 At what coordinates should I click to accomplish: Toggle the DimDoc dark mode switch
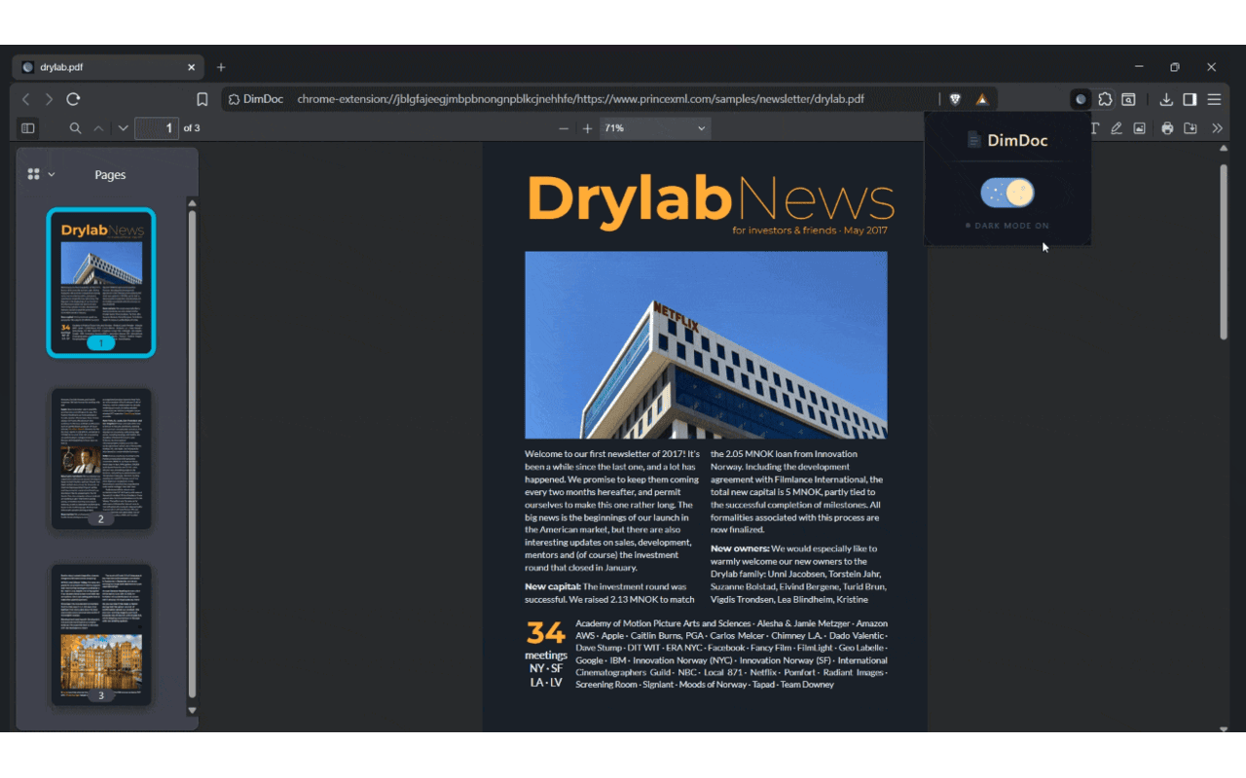(x=1008, y=193)
